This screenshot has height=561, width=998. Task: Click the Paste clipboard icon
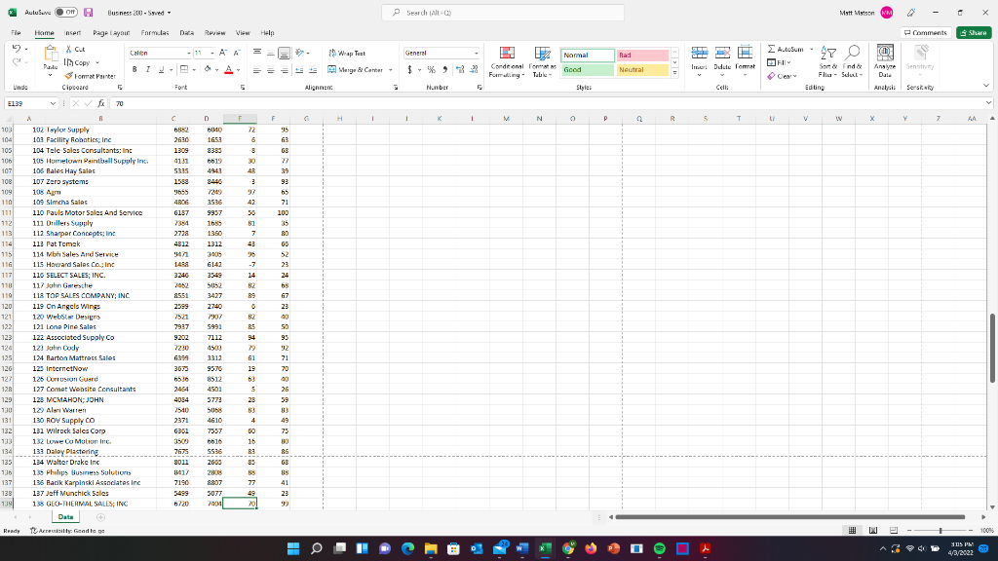coord(51,55)
